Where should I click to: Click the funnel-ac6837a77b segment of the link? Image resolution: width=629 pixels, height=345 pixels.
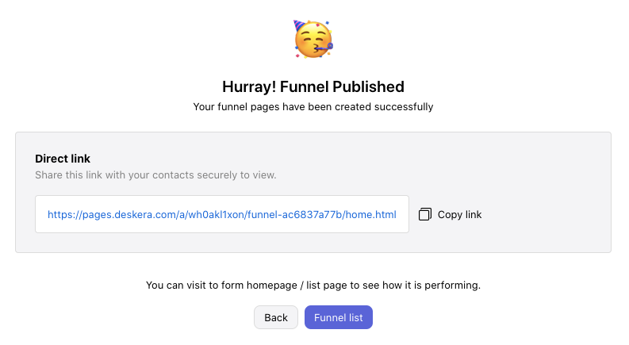click(x=294, y=215)
